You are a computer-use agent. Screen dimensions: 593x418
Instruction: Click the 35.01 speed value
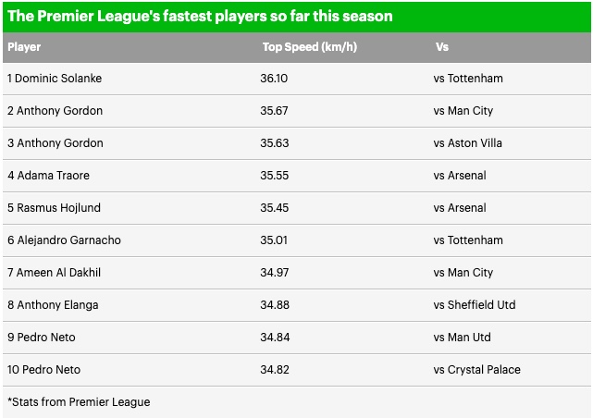pos(274,240)
